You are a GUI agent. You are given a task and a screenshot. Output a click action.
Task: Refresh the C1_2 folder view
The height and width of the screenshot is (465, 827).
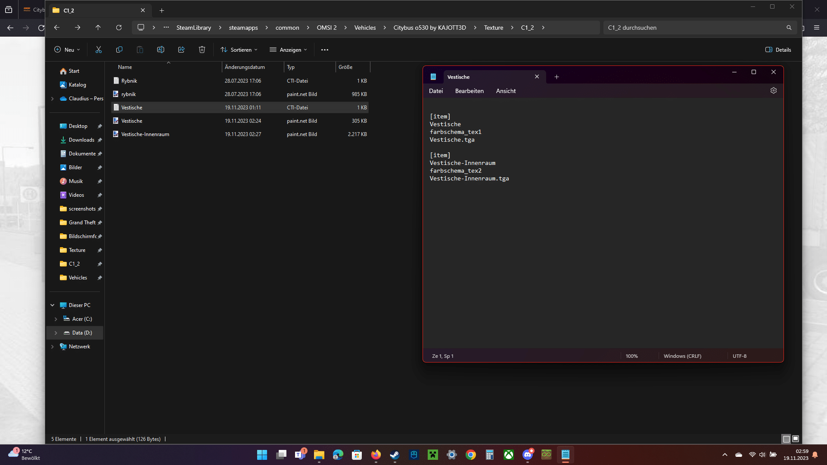pyautogui.click(x=119, y=28)
